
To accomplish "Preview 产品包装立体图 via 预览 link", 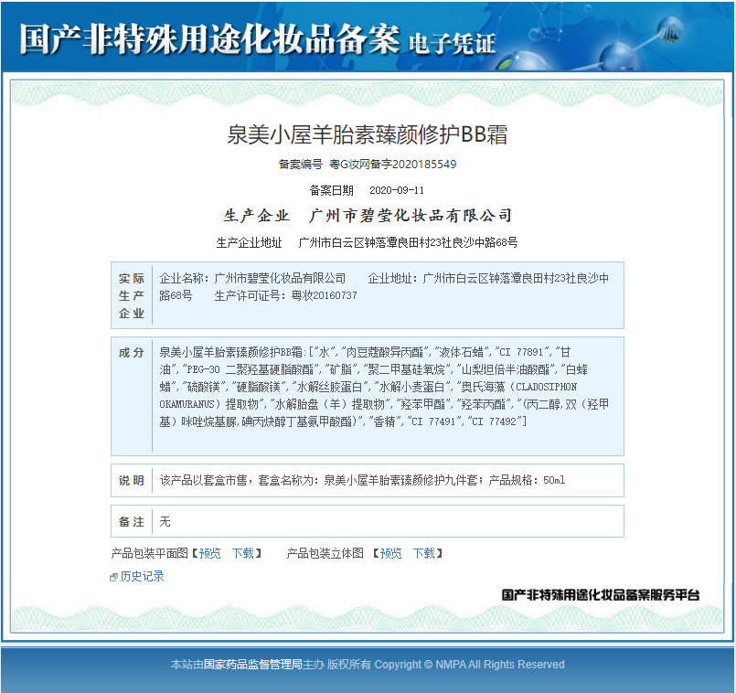I will [x=390, y=553].
